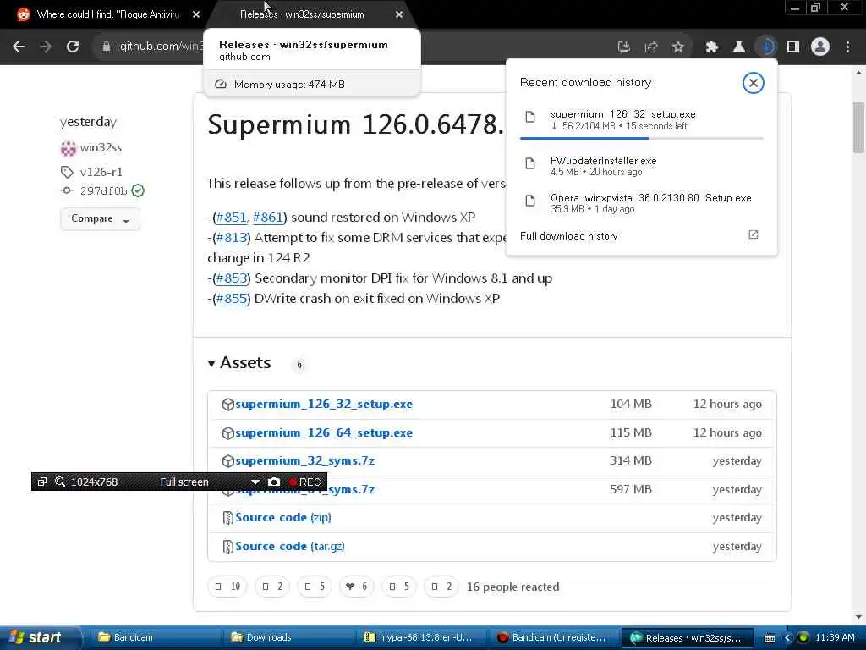The width and height of the screenshot is (866, 650).
Task: Click the system tray clock 11:39 AM
Action: tap(835, 637)
